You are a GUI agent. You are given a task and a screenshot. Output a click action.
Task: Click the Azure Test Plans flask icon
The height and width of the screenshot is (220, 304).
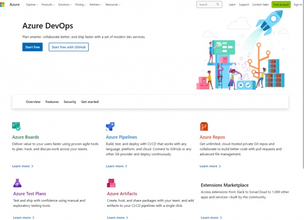17,183
